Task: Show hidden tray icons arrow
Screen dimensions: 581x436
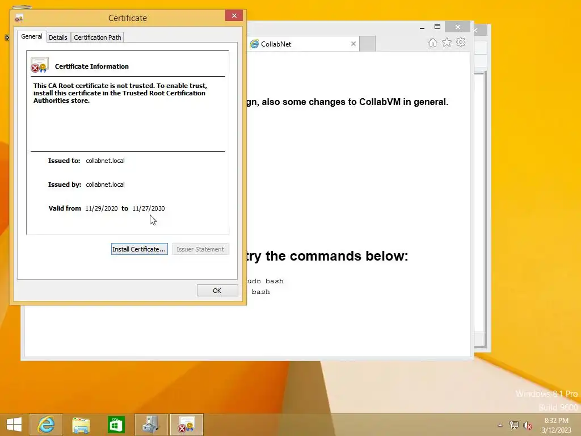Action: click(x=500, y=425)
